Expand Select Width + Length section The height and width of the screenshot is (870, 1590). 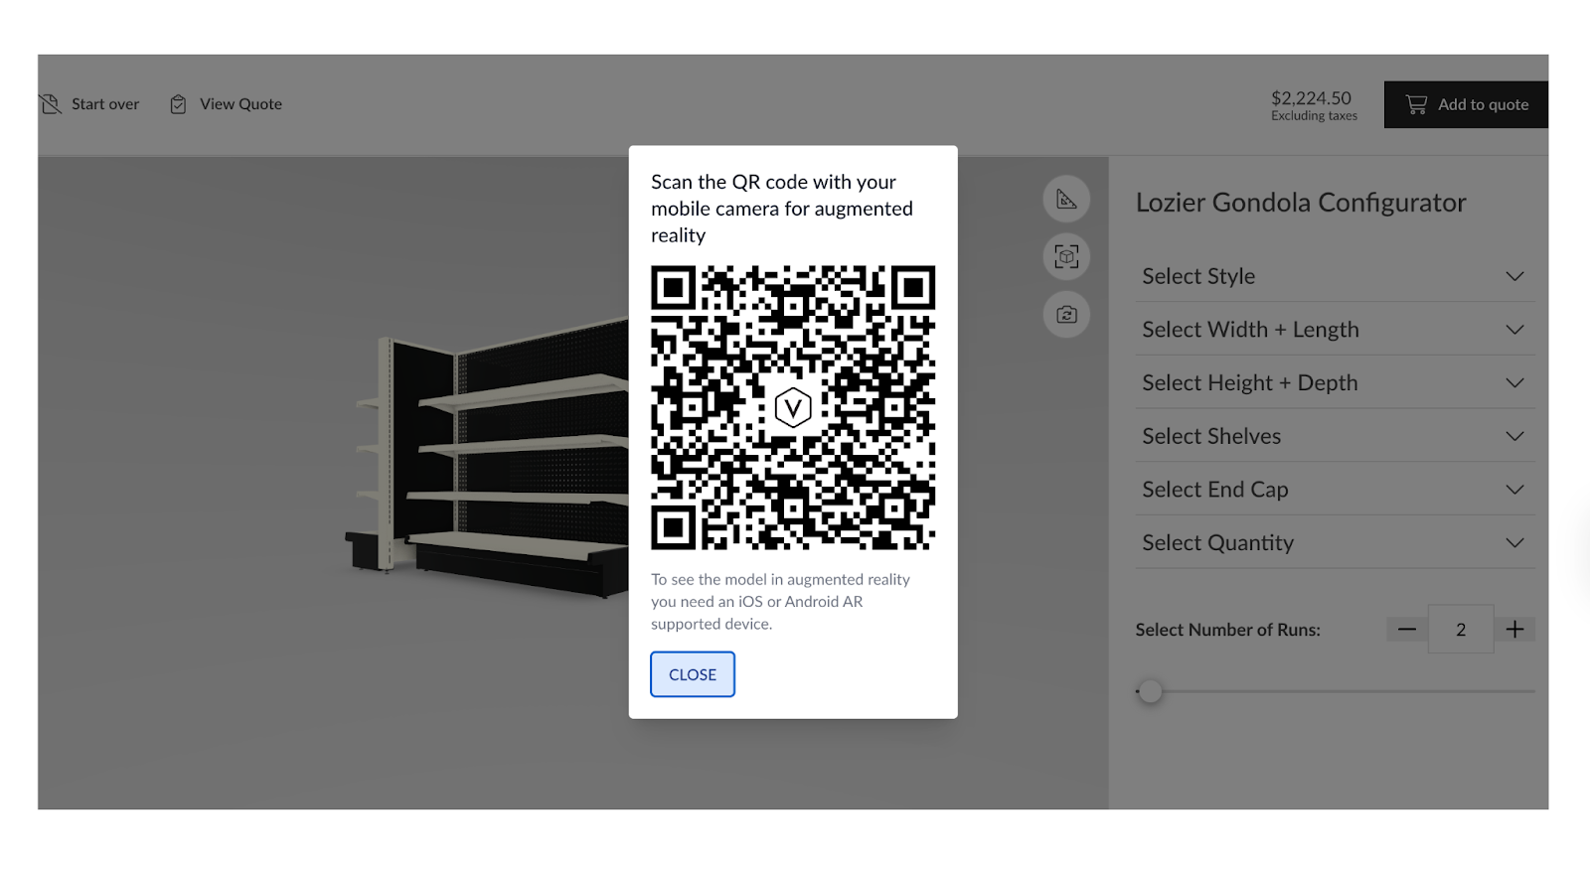[x=1336, y=330]
